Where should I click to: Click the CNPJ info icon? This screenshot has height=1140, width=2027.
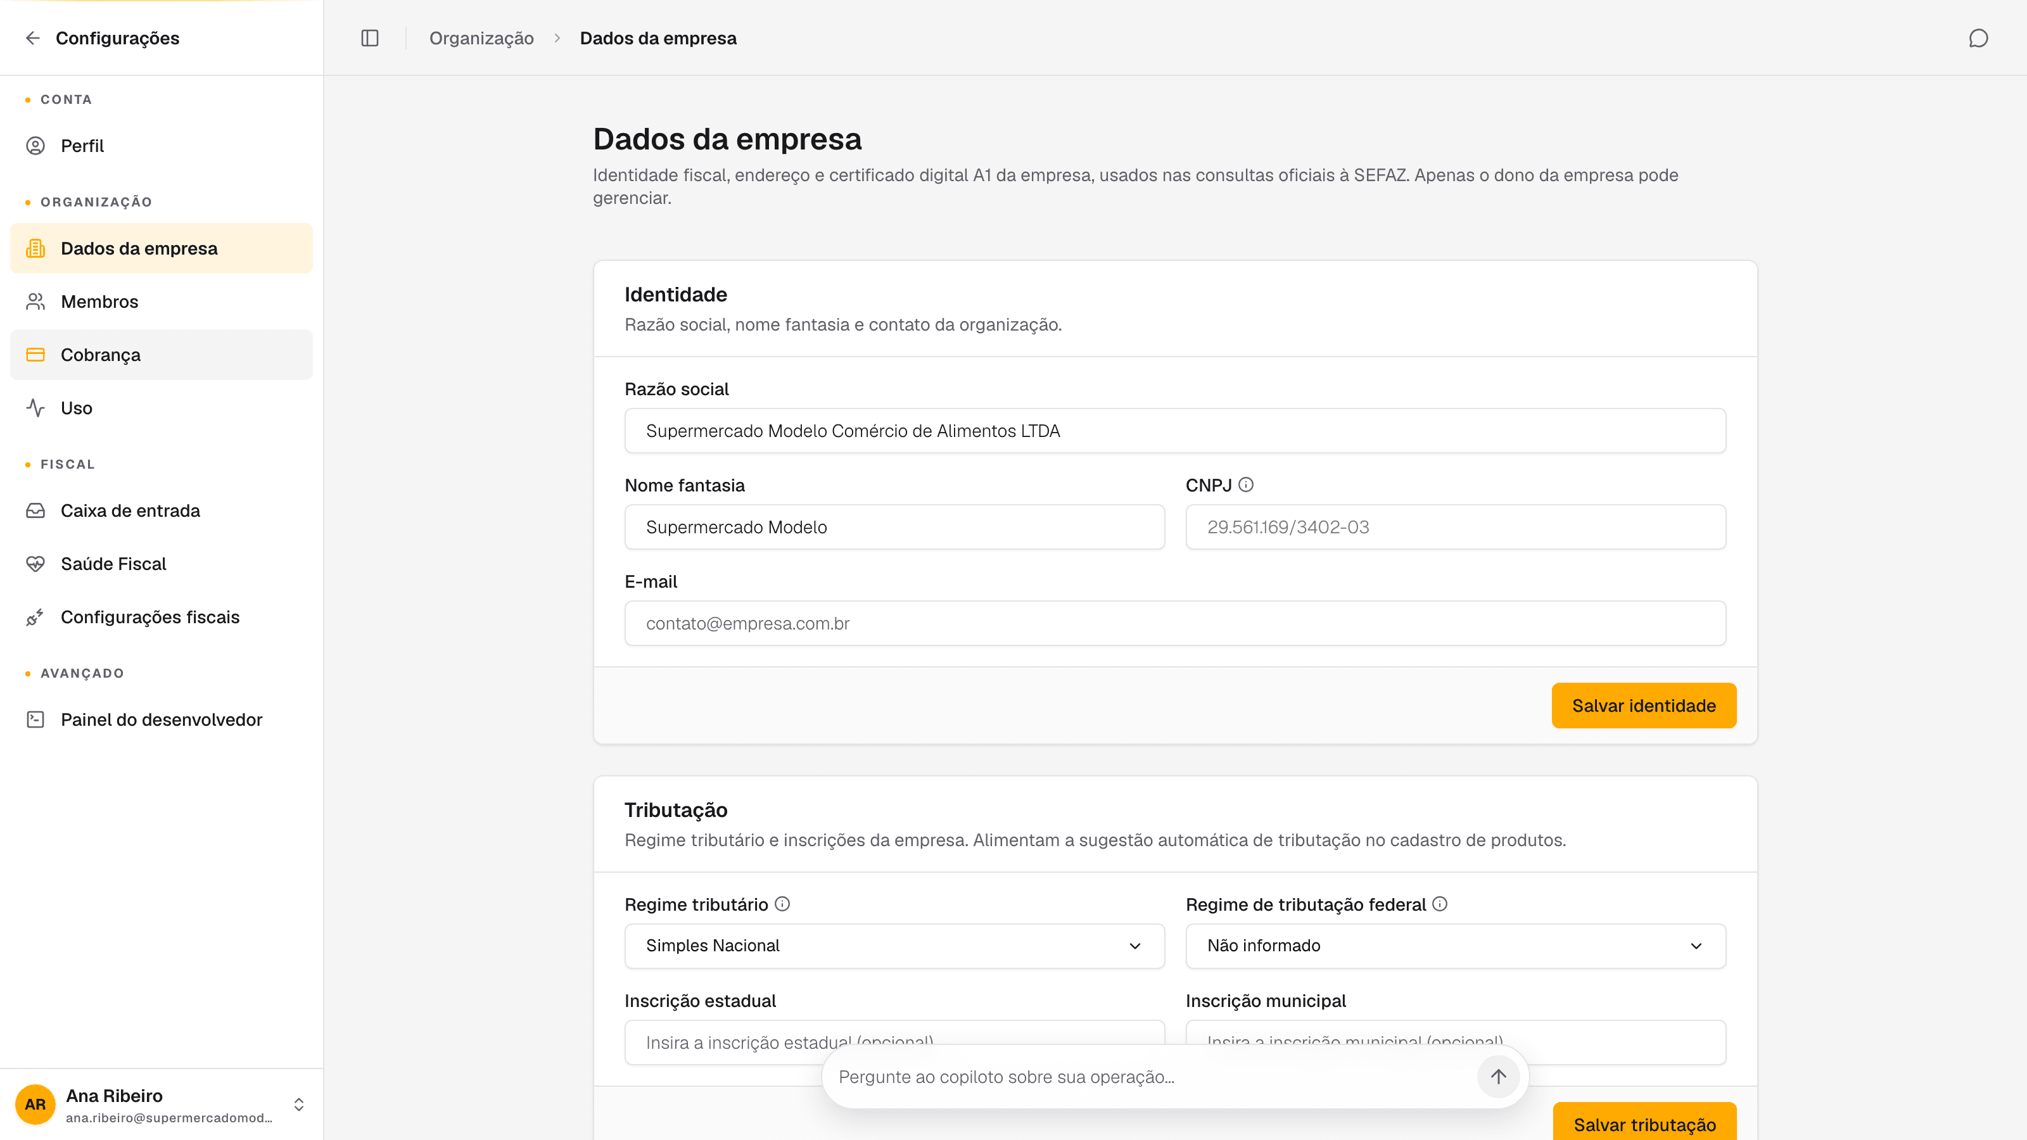coord(1245,484)
